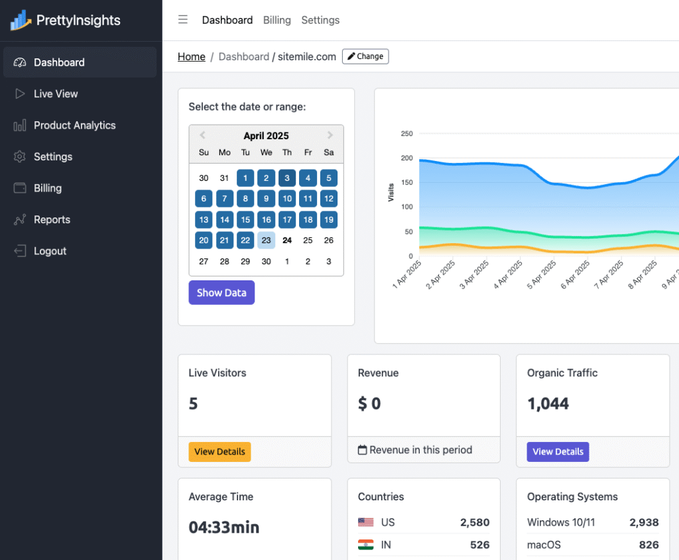Click the Reports graph icon in sidebar
Viewport: 679px width, 560px height.
(x=20, y=220)
